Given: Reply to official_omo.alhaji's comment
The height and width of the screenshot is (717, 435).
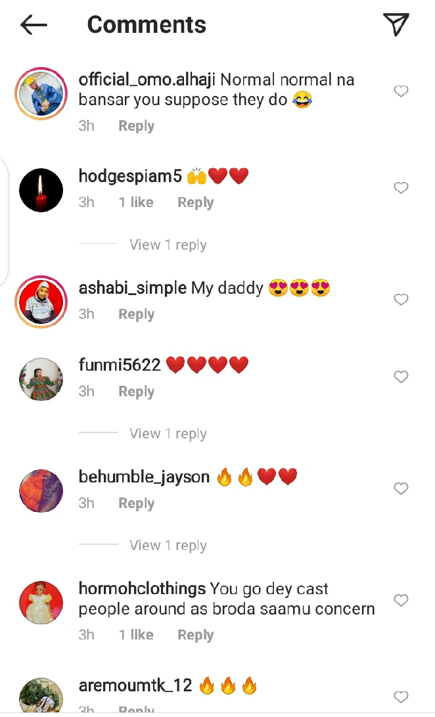Looking at the screenshot, I should tap(136, 126).
